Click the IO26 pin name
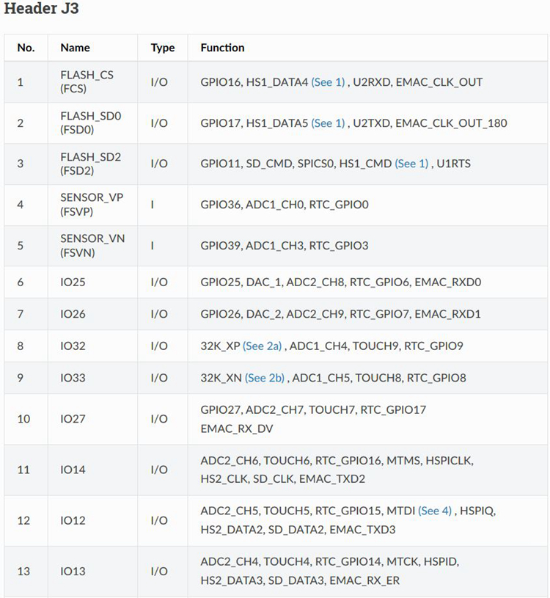 click(x=73, y=314)
